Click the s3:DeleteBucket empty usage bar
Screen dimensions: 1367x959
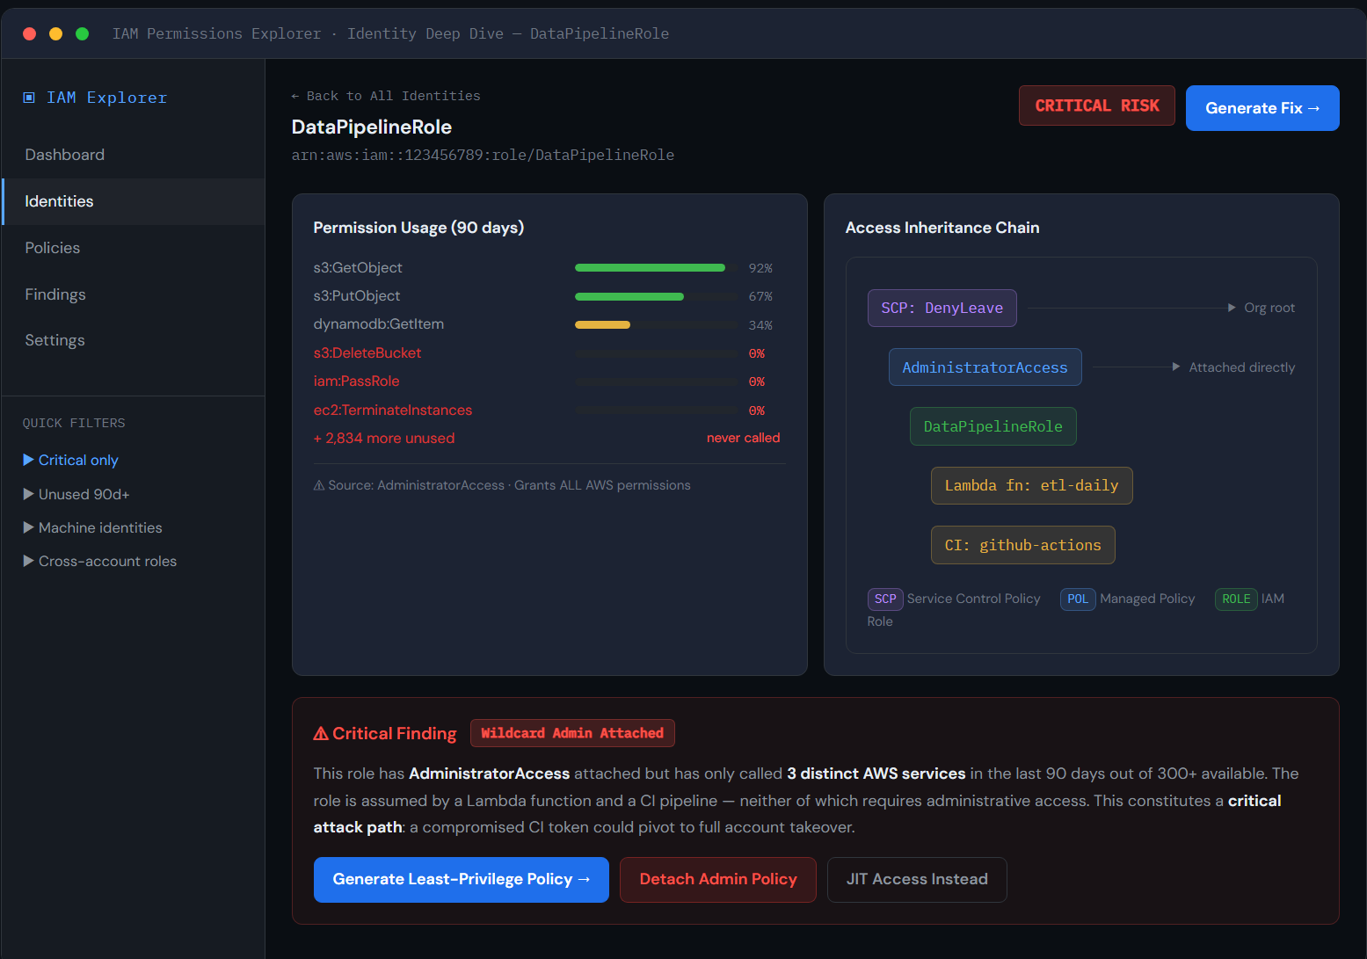pyautogui.click(x=656, y=353)
